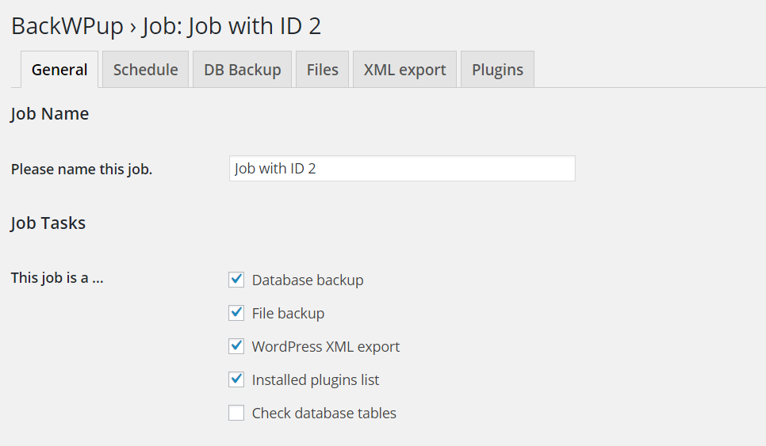
Task: Click the 'Job Name' section heading
Action: coord(50,114)
